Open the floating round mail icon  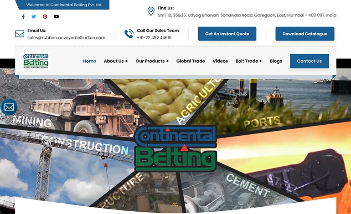pyautogui.click(x=9, y=107)
